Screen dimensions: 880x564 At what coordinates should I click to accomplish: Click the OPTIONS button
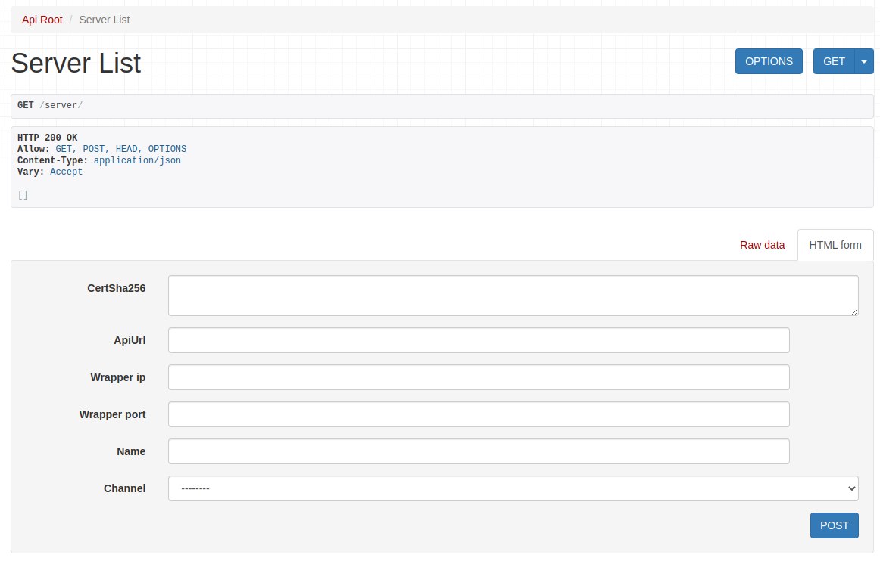(769, 61)
